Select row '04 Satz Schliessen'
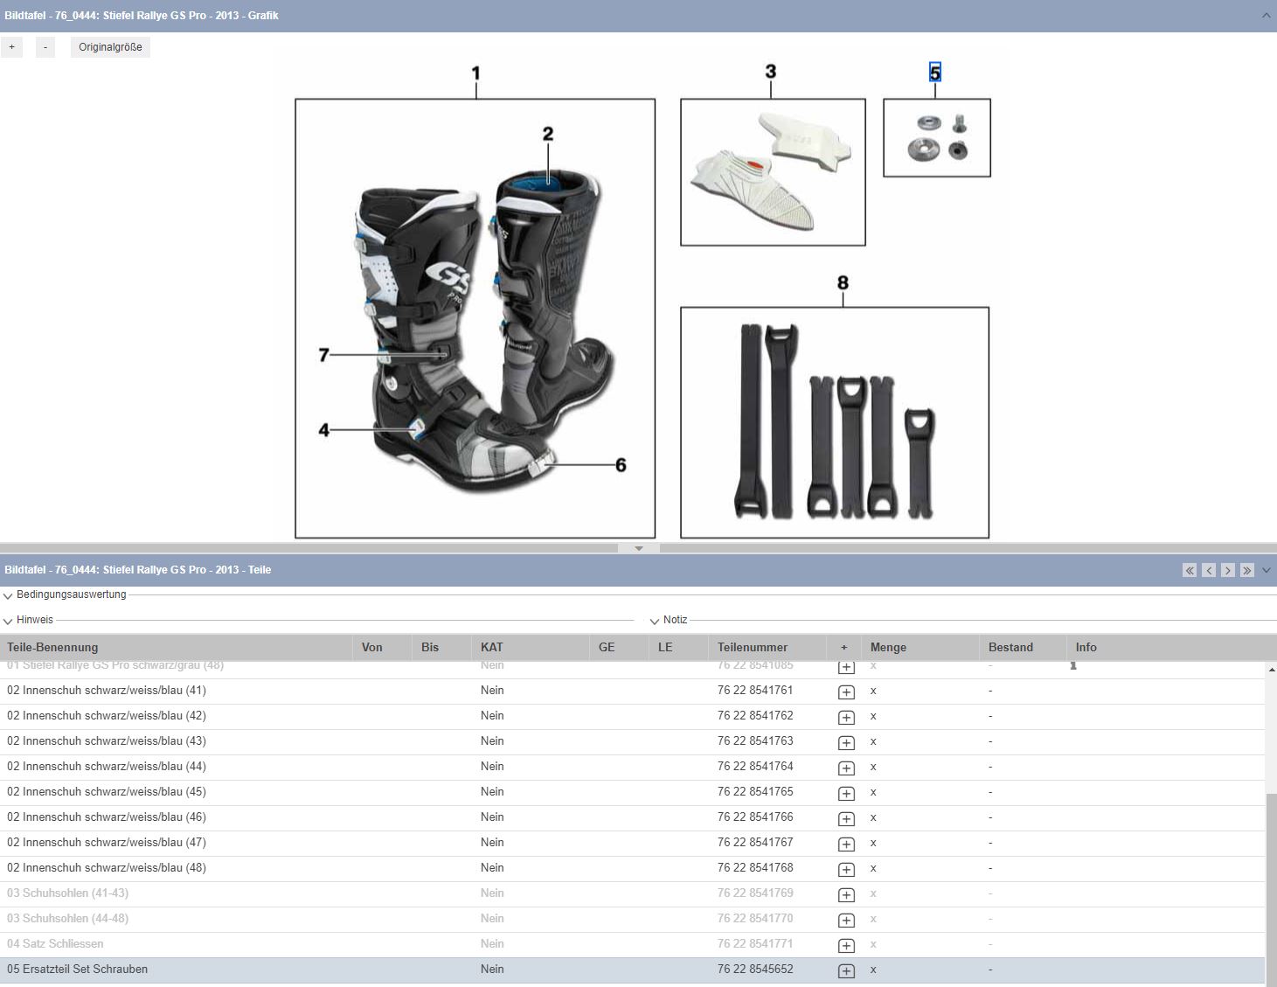This screenshot has width=1277, height=987. (x=632, y=944)
